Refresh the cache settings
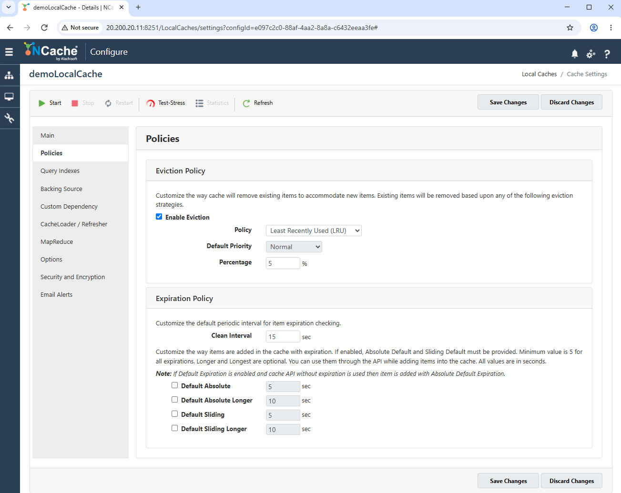The height and width of the screenshot is (493, 621). coord(258,103)
